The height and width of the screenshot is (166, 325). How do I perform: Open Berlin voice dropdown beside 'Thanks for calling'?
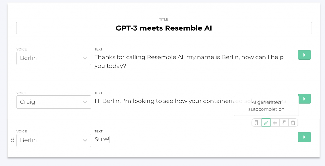click(x=54, y=58)
